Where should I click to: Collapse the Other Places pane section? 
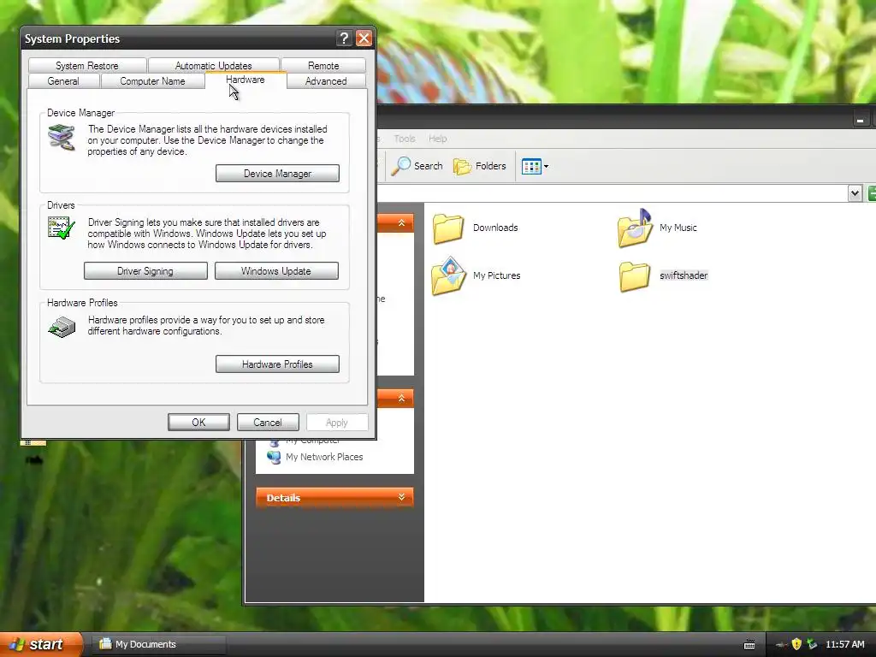[x=401, y=398]
